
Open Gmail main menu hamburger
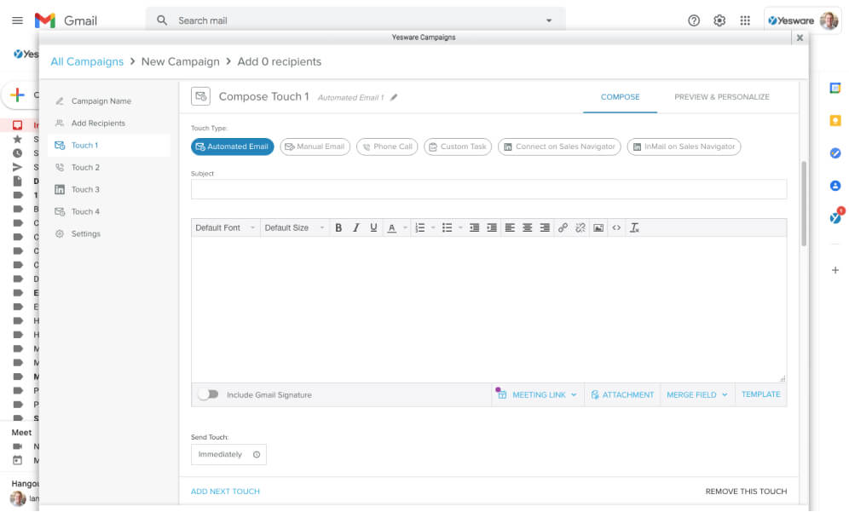coord(17,20)
